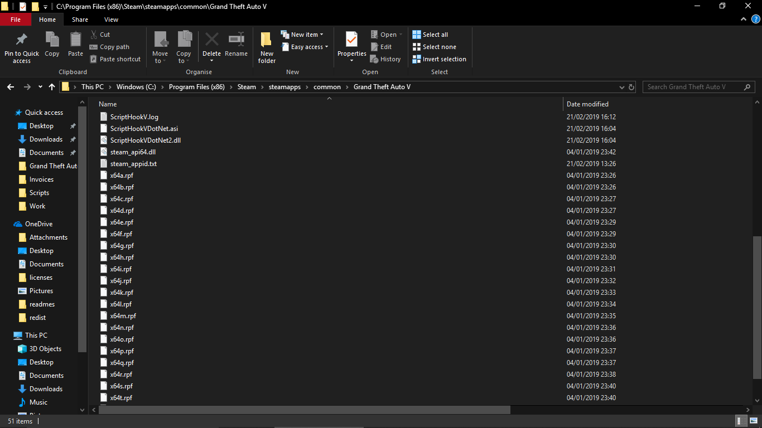Rename the selected item

tap(236, 45)
